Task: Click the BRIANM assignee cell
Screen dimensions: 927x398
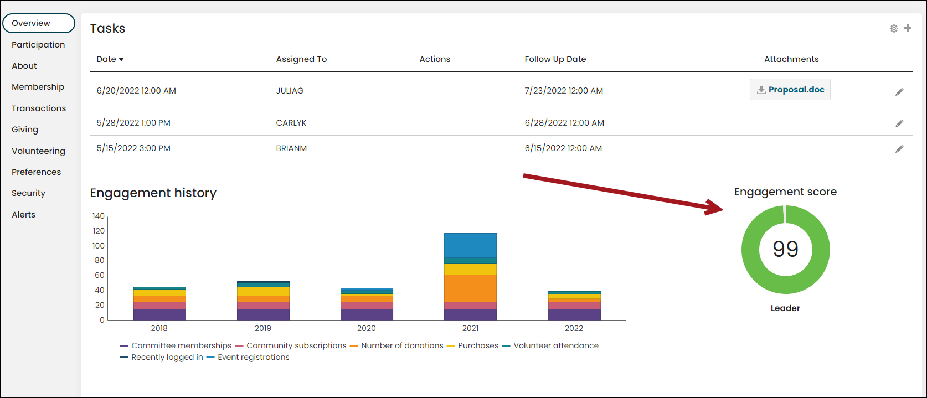Action: (291, 148)
